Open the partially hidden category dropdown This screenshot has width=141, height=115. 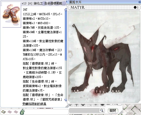[x=114, y=105]
